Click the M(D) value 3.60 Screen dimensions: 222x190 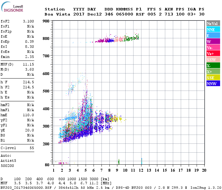(x=29, y=70)
